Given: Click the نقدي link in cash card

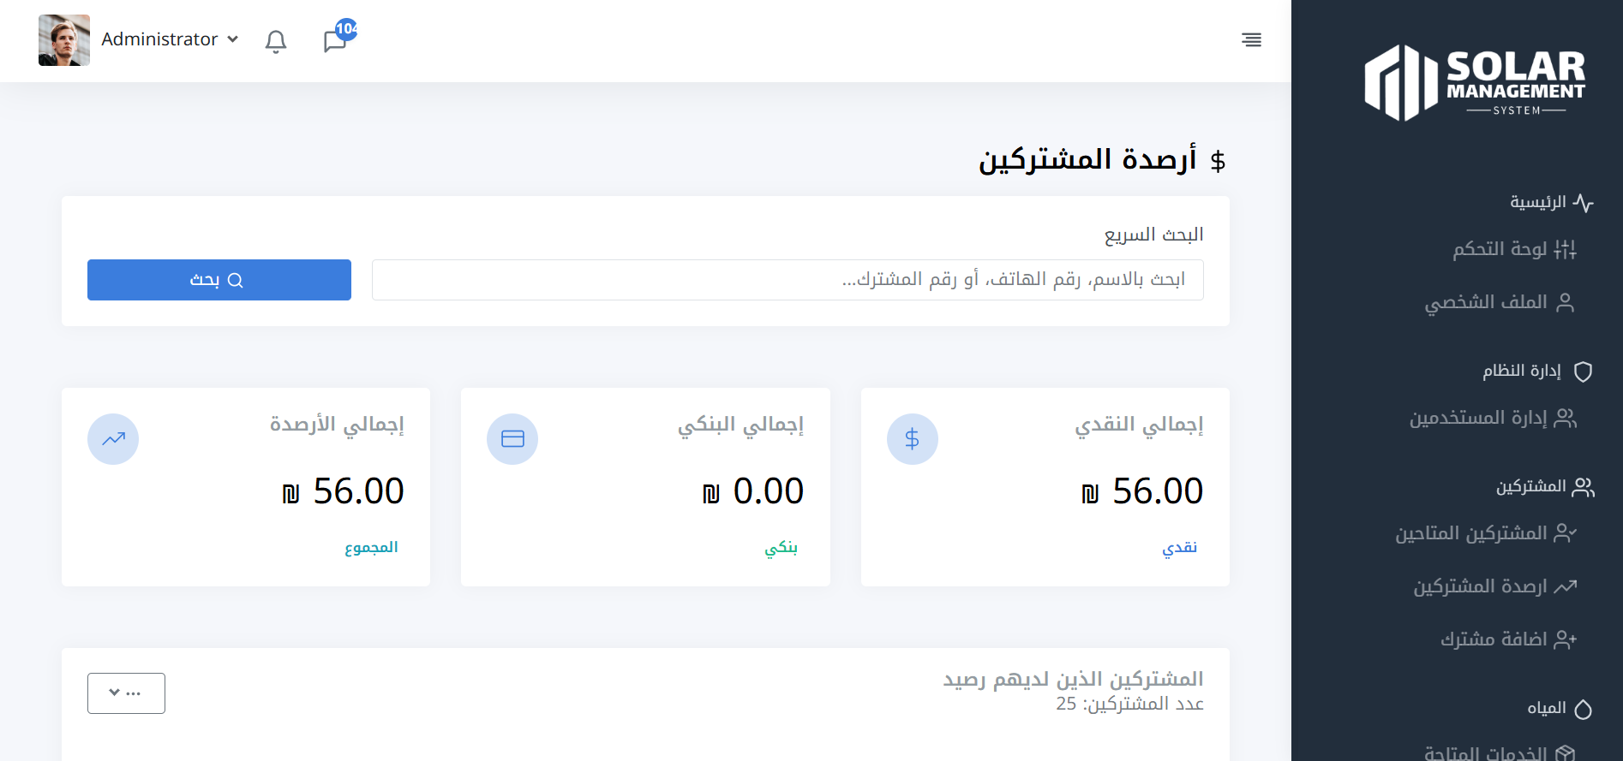Looking at the screenshot, I should (1179, 548).
